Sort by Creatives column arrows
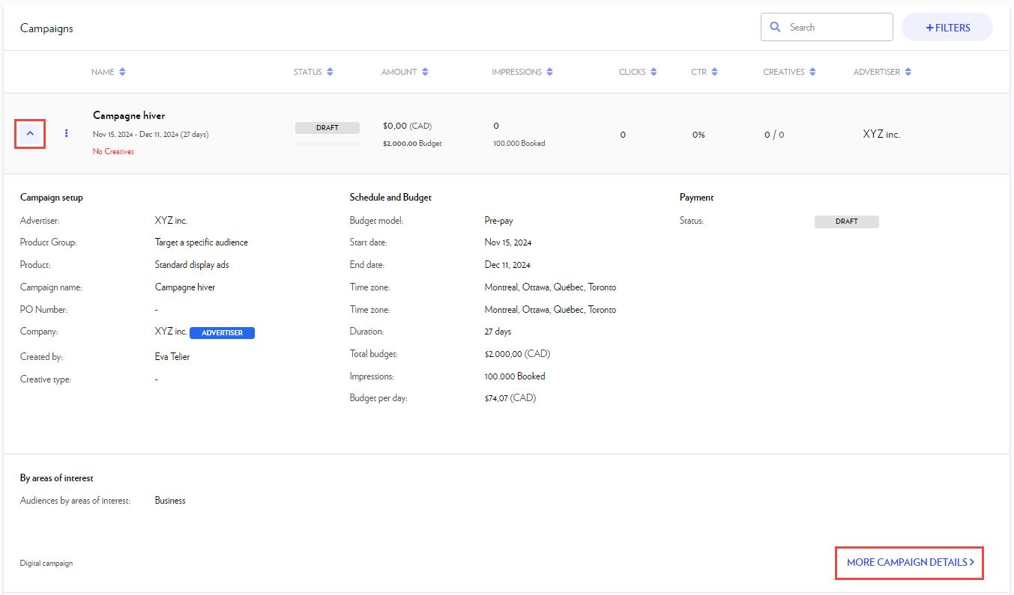The image size is (1014, 595). [x=812, y=72]
